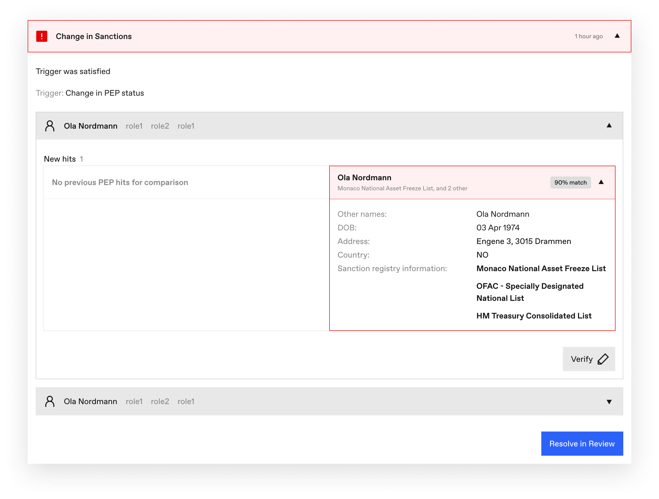
Task: Collapse the first Ola Nordmann person section
Action: (609, 126)
